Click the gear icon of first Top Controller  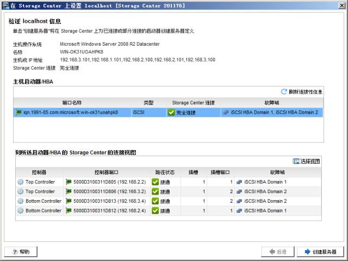[x=21, y=182]
